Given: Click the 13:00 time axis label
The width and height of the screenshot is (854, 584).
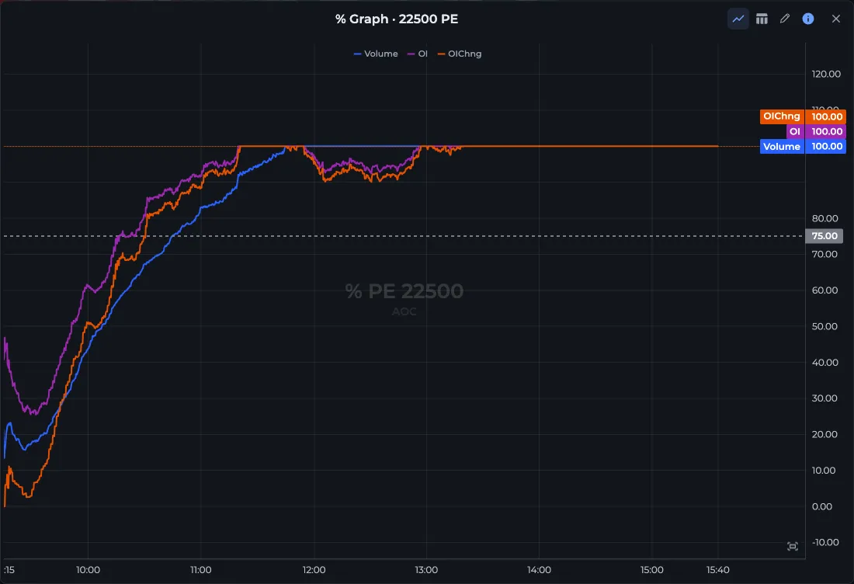Looking at the screenshot, I should coord(426,570).
